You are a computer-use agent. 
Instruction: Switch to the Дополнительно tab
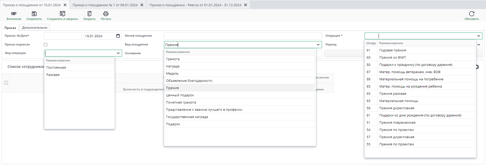coord(35,28)
